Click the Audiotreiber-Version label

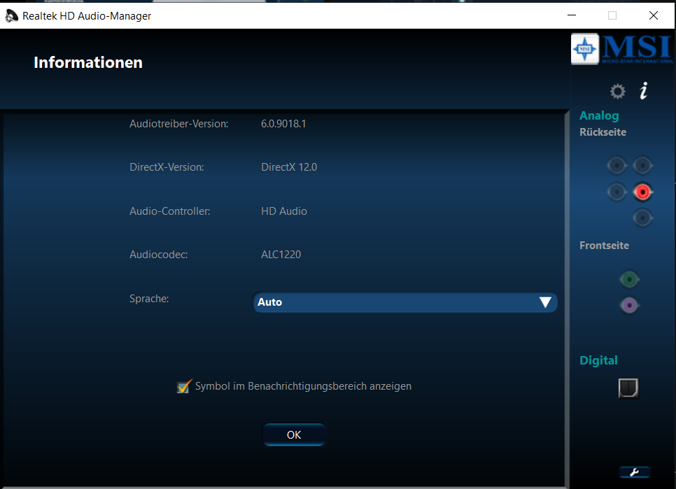click(x=179, y=124)
